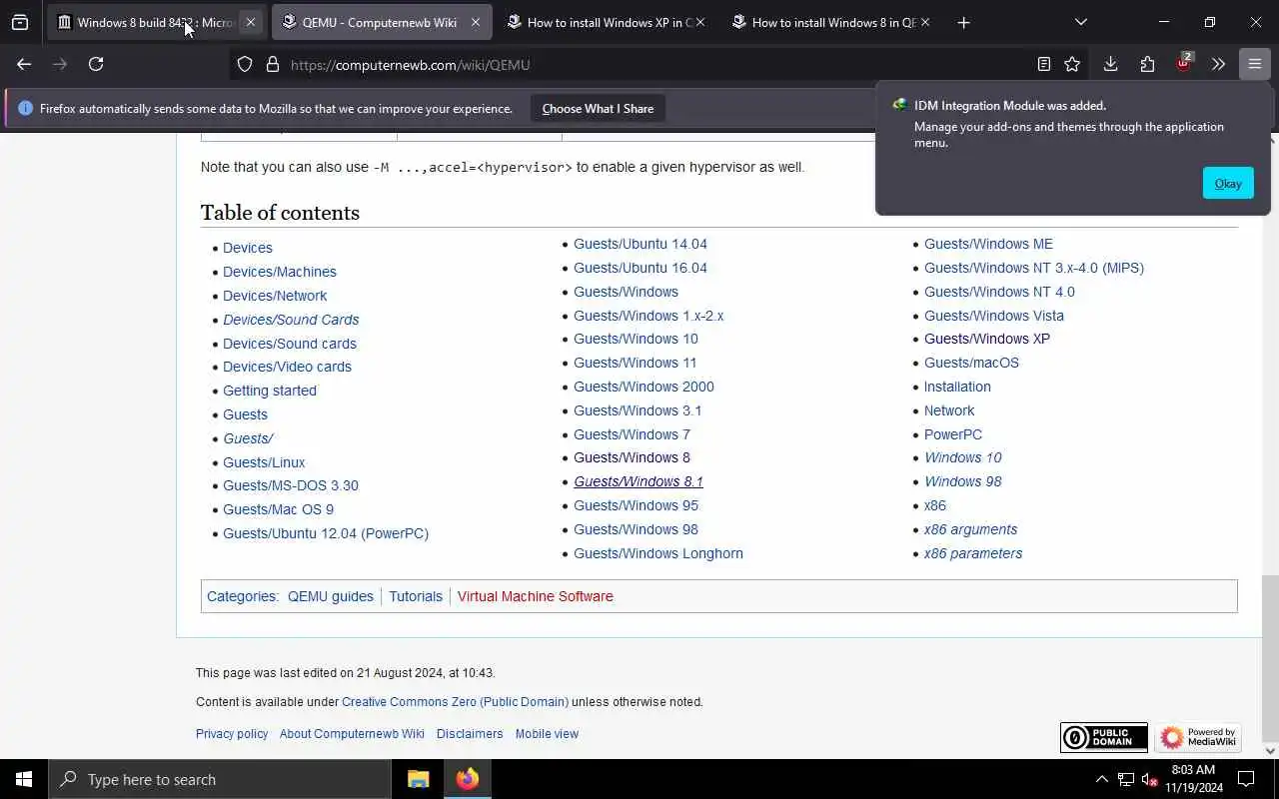Click Okay in IDM notification

click(x=1228, y=183)
